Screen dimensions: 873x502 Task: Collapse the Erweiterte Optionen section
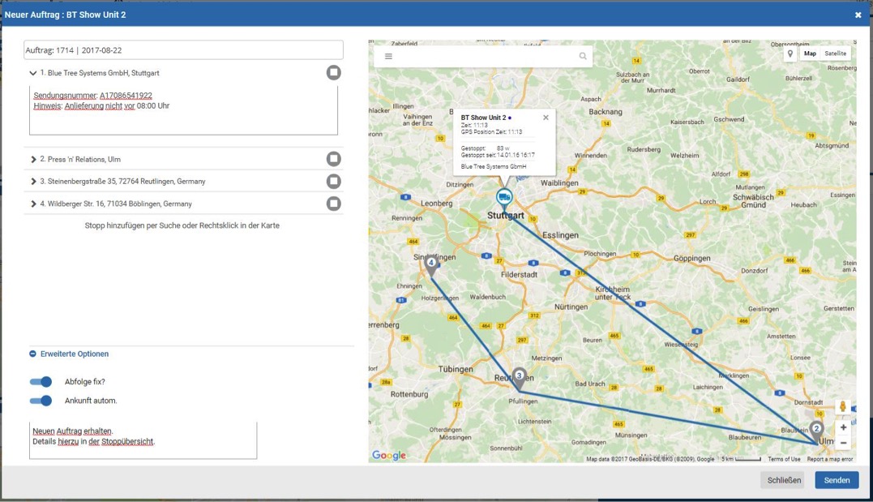point(33,354)
